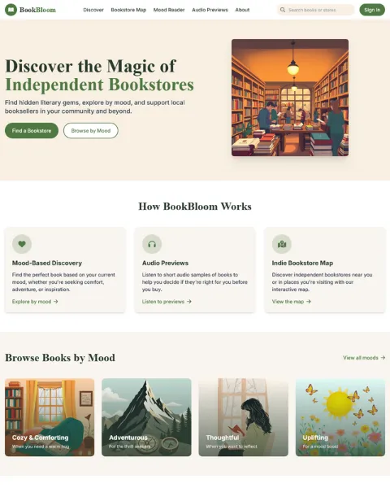Click the search magnifier icon
The width and height of the screenshot is (390, 488).
283,10
